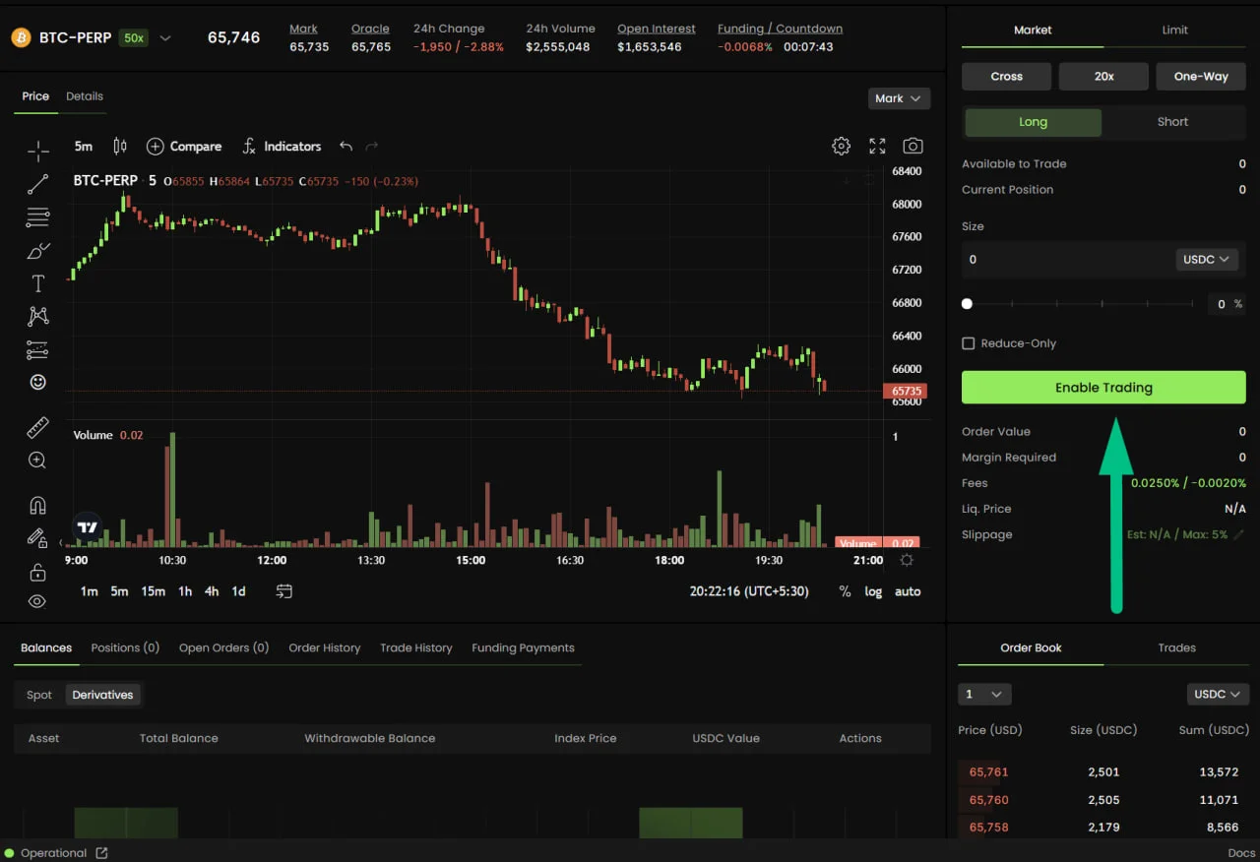Open the Trade History tab
This screenshot has width=1260, height=862.
[x=416, y=647]
